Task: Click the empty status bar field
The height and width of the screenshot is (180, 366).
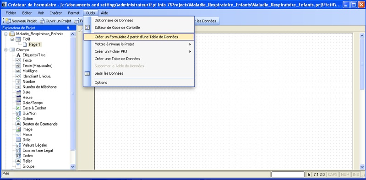Action: pyautogui.click(x=288, y=175)
